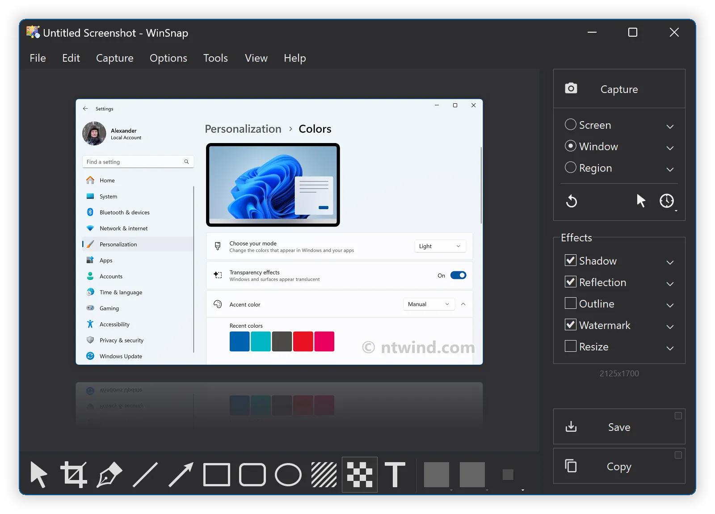The width and height of the screenshot is (715, 514).
Task: Enable the Resize effect checkbox
Action: [x=571, y=346]
